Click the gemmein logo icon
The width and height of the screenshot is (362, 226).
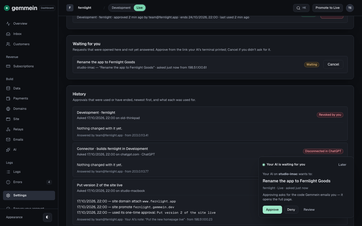(7, 8)
